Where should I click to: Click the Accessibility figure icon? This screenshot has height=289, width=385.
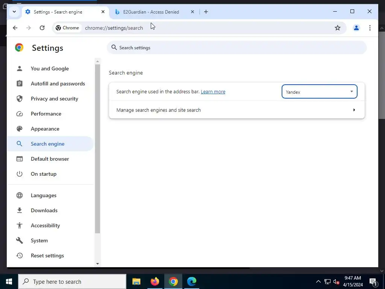coord(20,225)
